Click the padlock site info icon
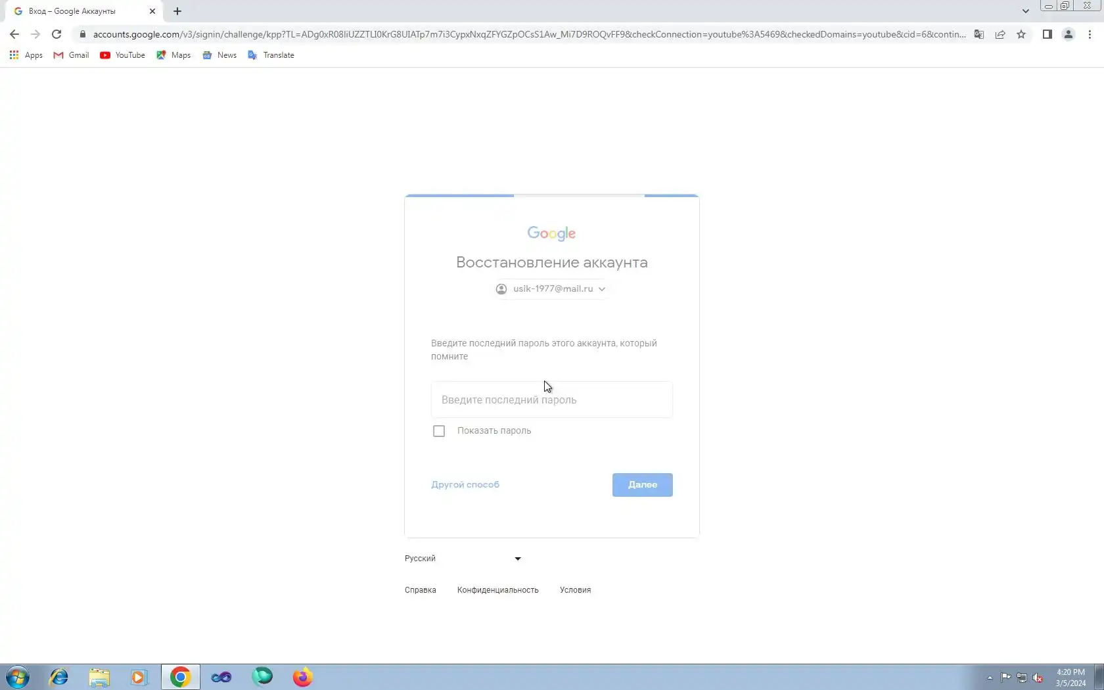Viewport: 1104px width, 690px height. coord(82,34)
